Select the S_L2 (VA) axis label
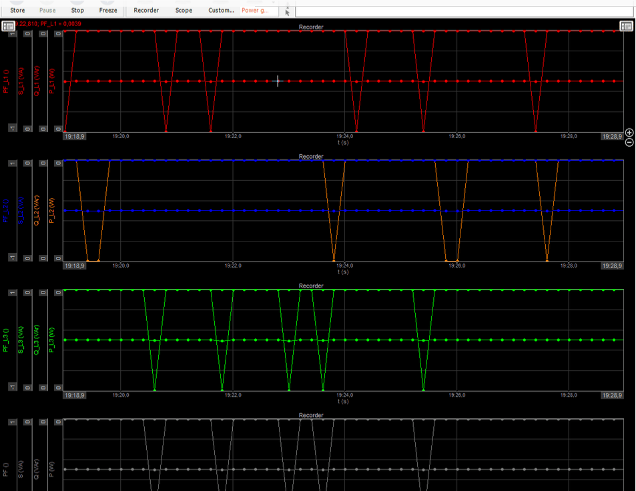636x491 pixels. click(21, 211)
